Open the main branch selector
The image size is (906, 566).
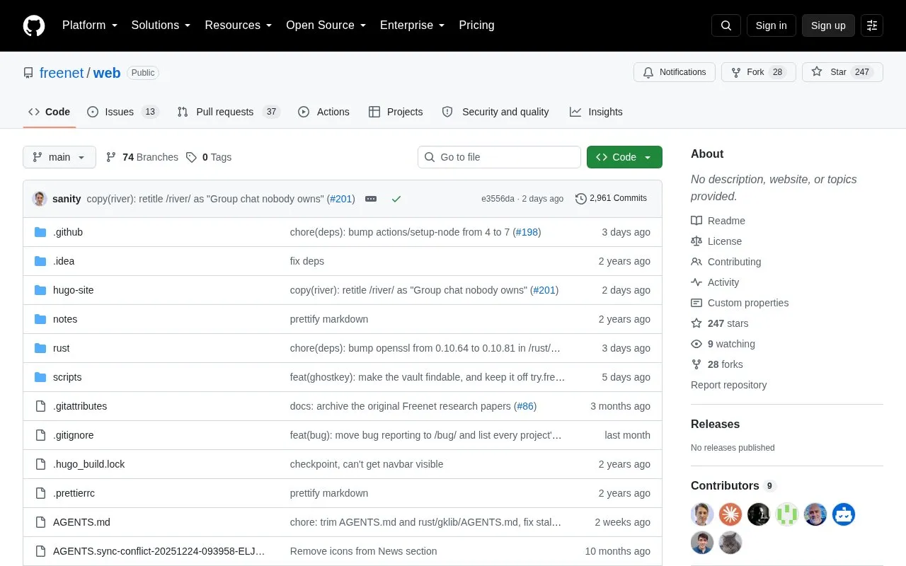59,157
